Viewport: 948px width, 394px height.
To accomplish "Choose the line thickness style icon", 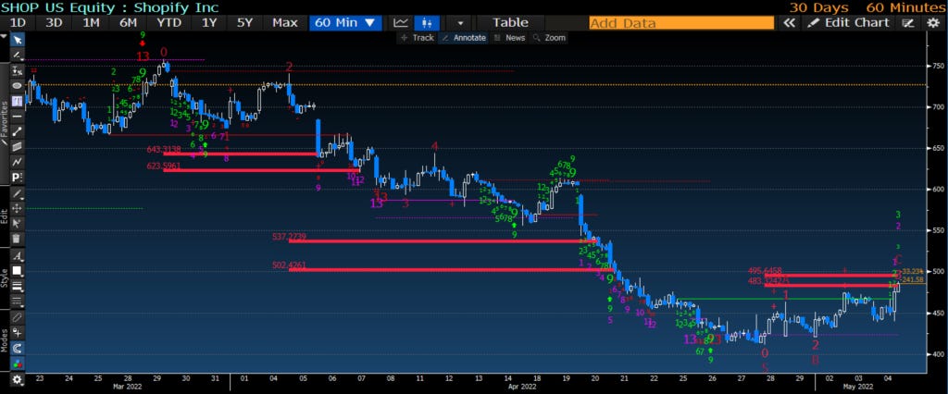I will 18,286.
